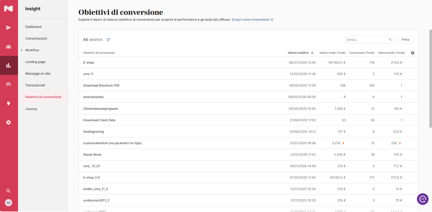Screen dimensions: 432x212
Task: Expand the Workflow menu chevron
Action: pyautogui.click(x=22, y=50)
